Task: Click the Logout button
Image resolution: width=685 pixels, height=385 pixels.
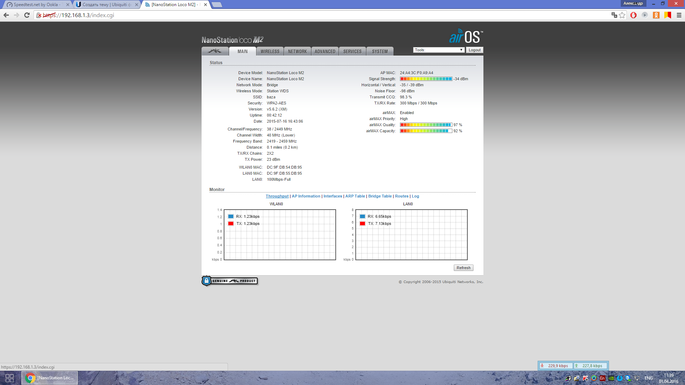Action: pos(475,50)
